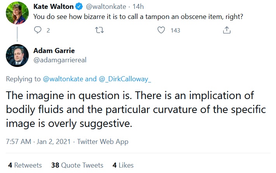
Task: View the 38 Quote Tweets
Action: click(77, 165)
